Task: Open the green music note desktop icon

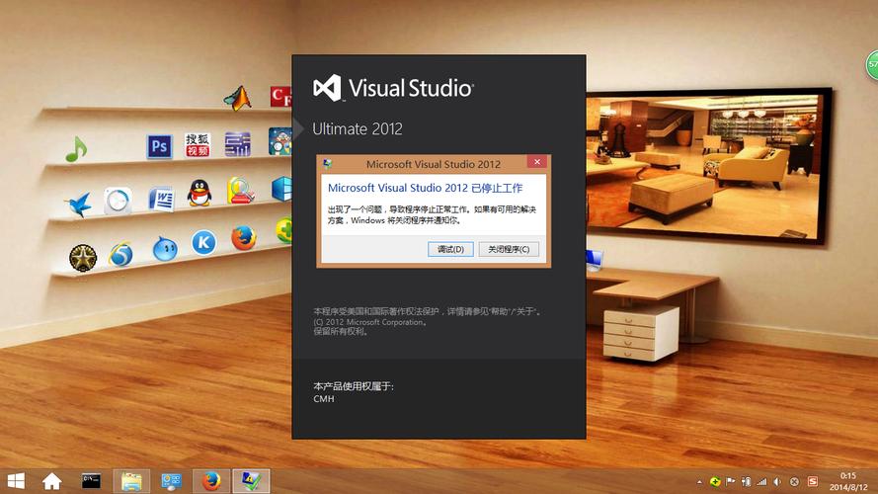Action: coord(76,149)
